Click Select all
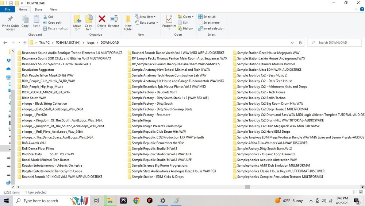 click(x=207, y=17)
